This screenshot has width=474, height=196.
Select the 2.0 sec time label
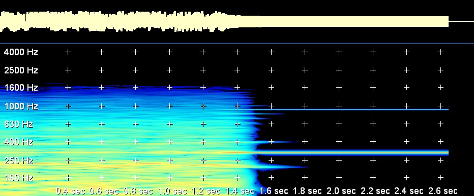tap(341, 191)
